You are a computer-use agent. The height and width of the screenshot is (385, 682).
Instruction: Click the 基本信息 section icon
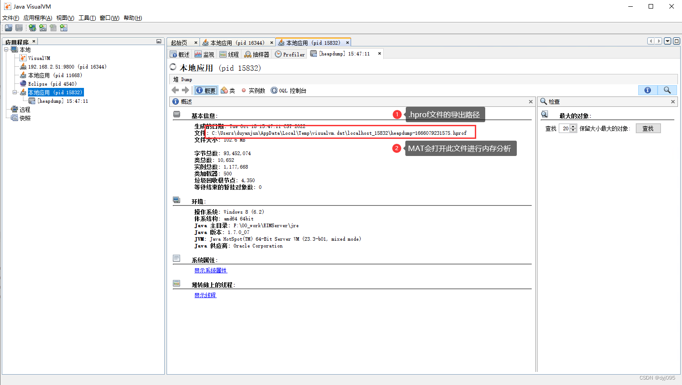(x=177, y=115)
